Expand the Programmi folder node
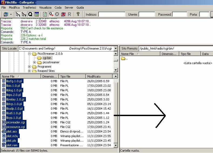Image resolution: width=213 pixels, height=153 pixels. [29, 67]
